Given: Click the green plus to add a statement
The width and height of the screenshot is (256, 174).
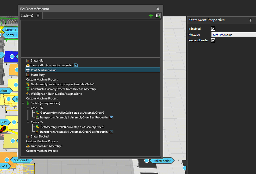Looking at the screenshot, I should pos(151,15).
